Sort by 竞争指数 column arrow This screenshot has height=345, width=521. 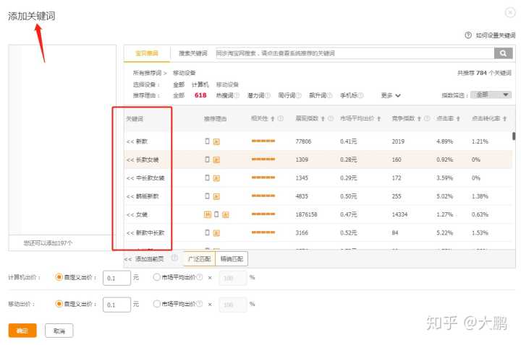coord(419,118)
